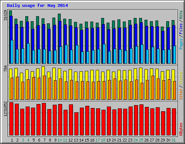This screenshot has width=185, height=144.
Task: Click the orange "Sites" legend label
Action: click(181, 94)
